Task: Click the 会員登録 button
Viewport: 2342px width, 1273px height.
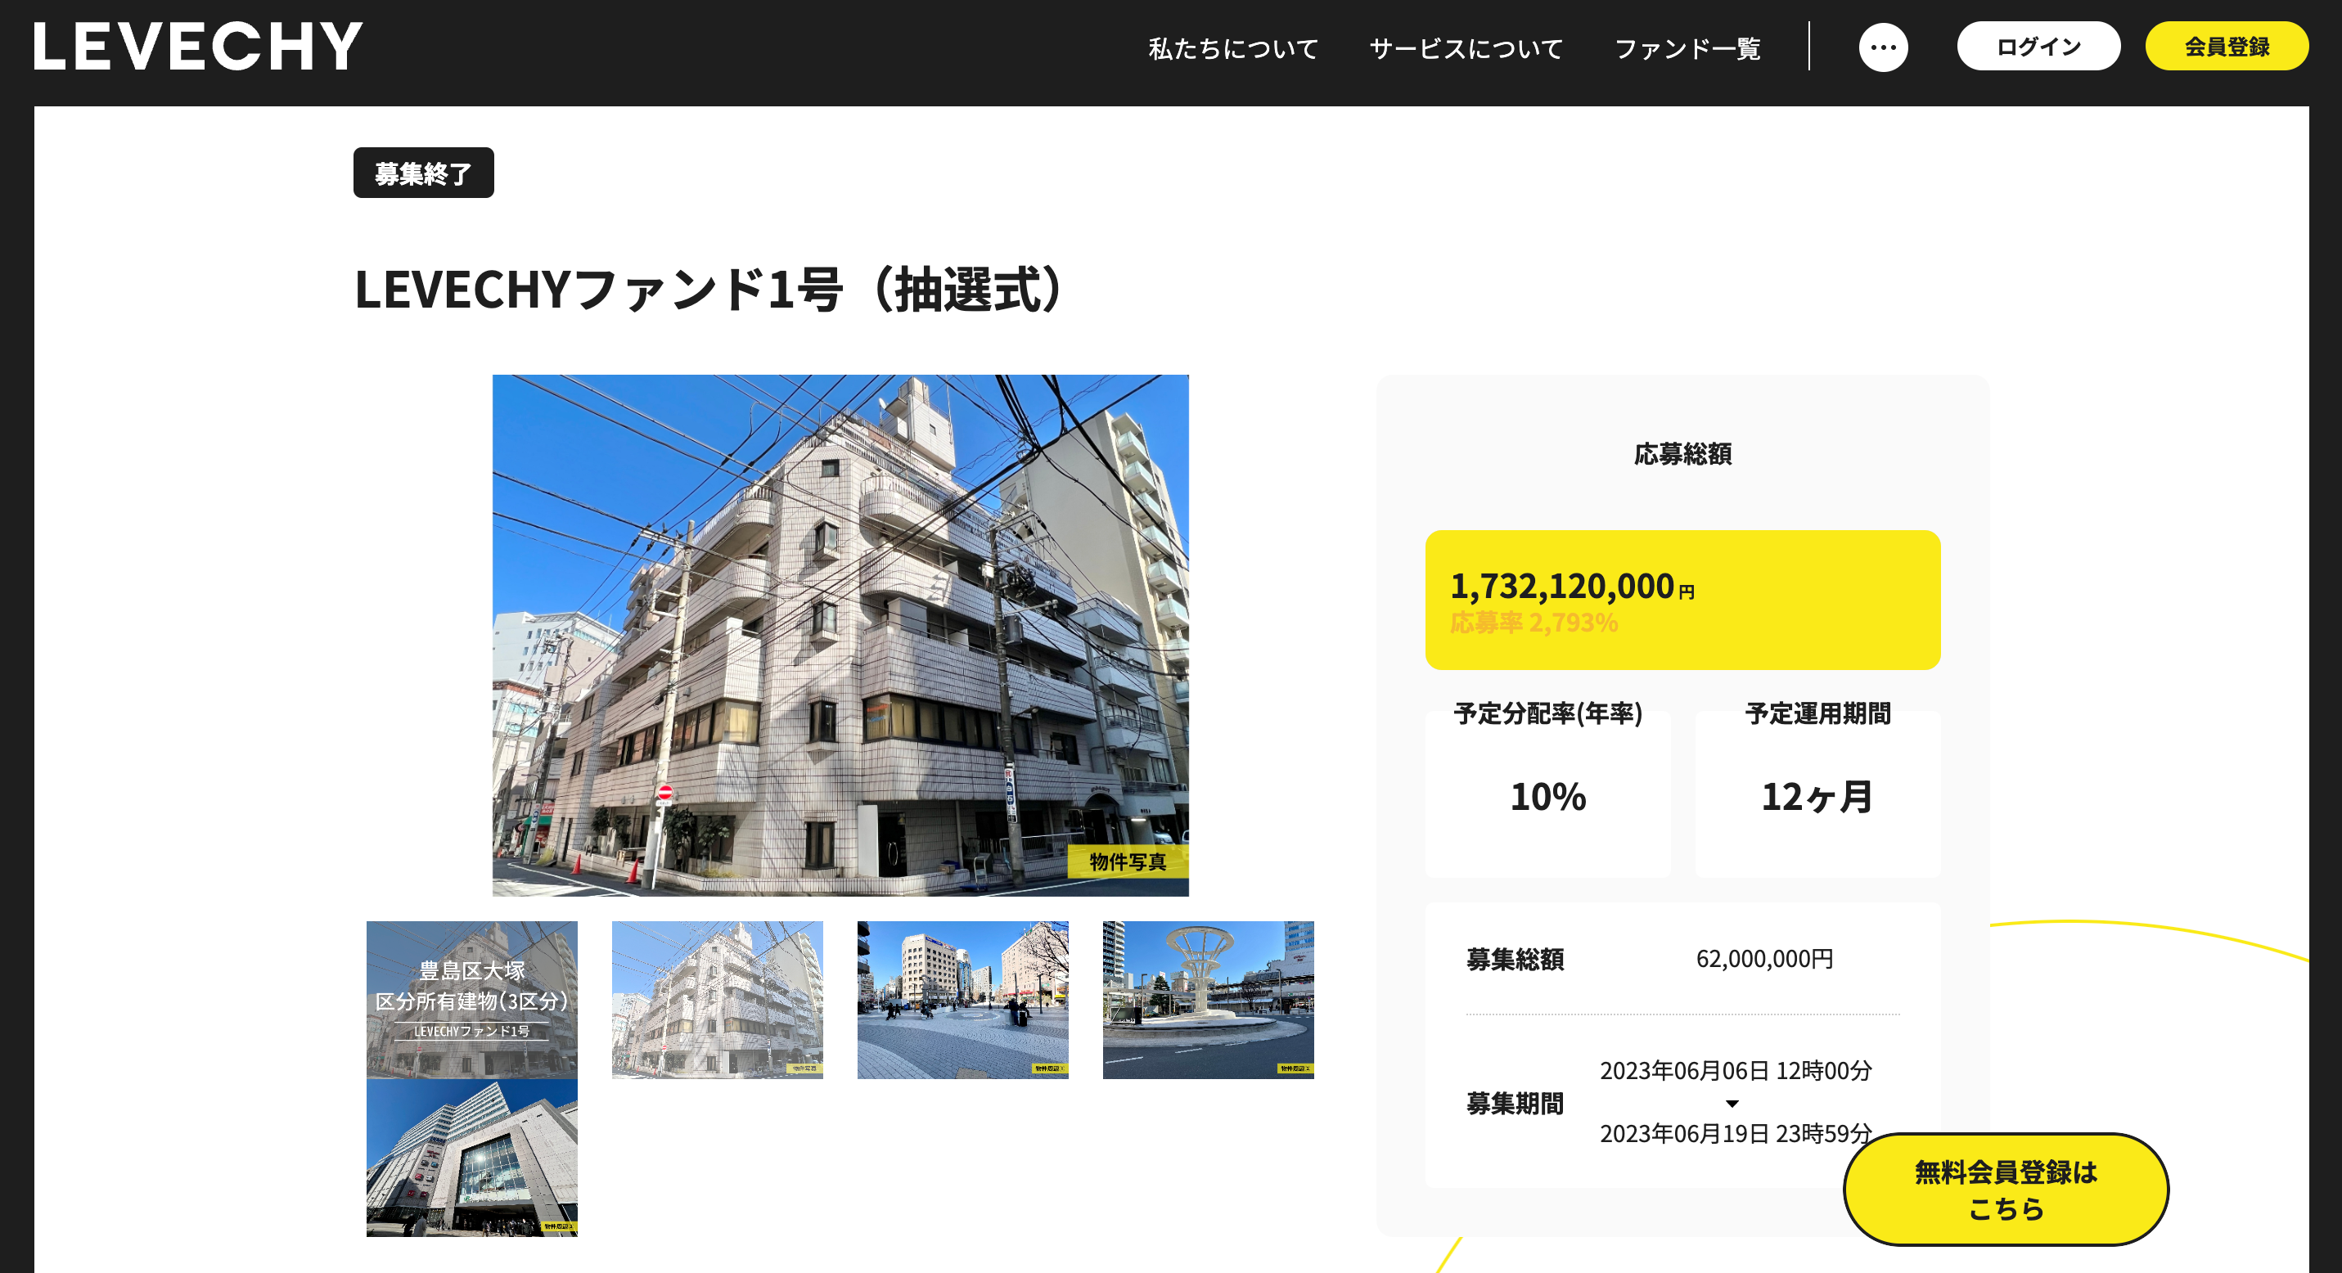Action: pyautogui.click(x=2226, y=47)
